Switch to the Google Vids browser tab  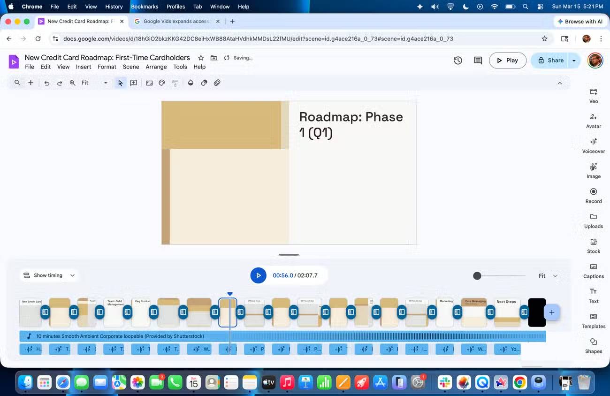[176, 21]
